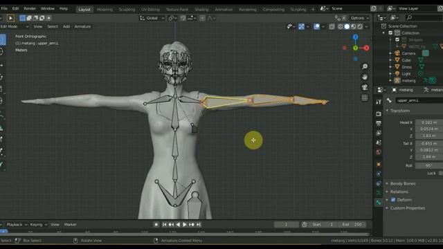Open the Bone properties tab icon
Image resolution: width=443 pixels, height=249 pixels.
point(379,203)
